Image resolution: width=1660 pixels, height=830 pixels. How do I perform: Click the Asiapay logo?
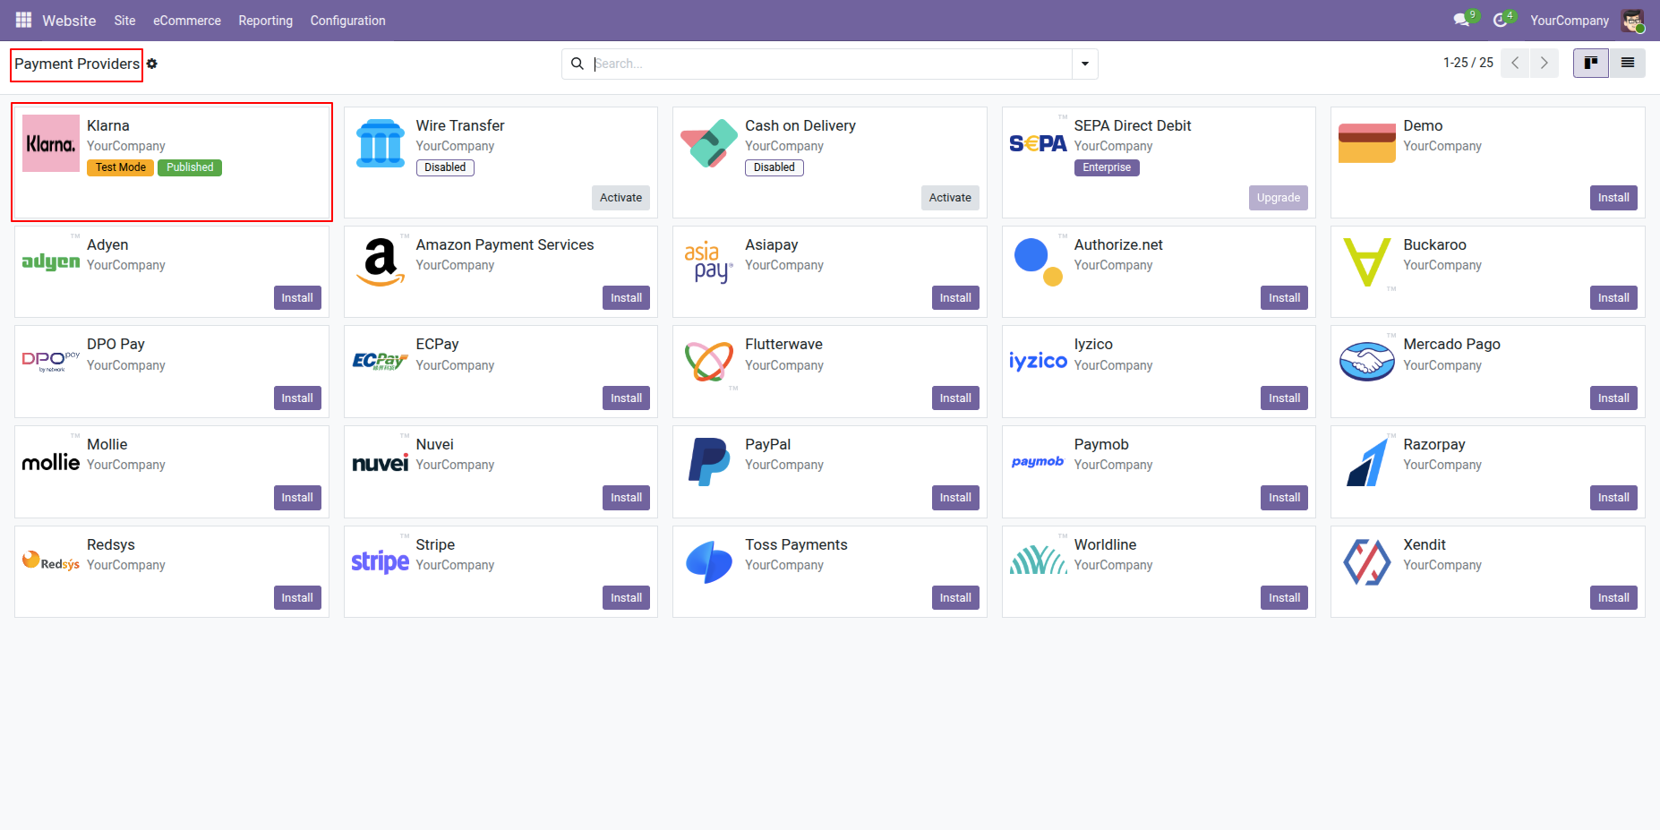[709, 262]
